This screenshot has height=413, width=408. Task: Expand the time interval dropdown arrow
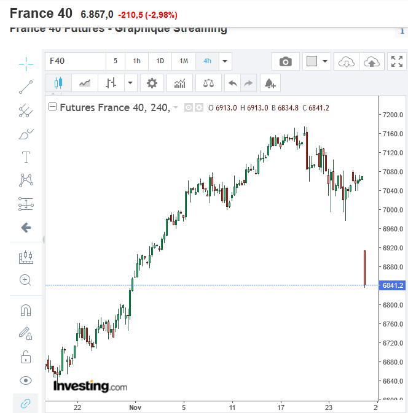pyautogui.click(x=226, y=61)
